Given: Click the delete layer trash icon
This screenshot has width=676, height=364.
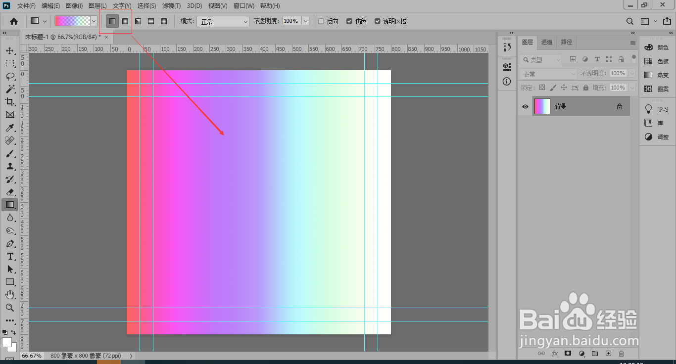Looking at the screenshot, I should click(622, 354).
